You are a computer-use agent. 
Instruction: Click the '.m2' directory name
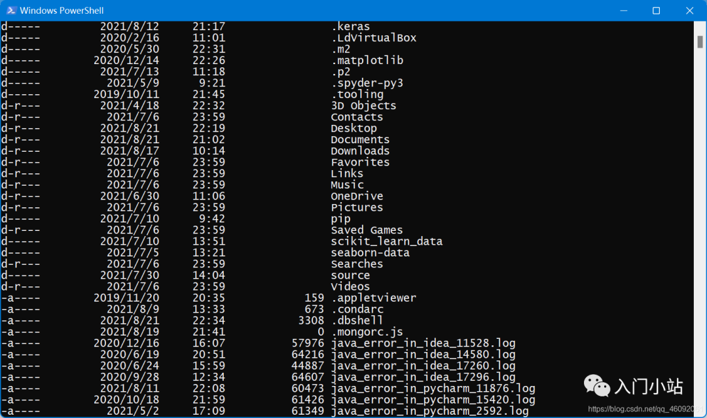(340, 49)
